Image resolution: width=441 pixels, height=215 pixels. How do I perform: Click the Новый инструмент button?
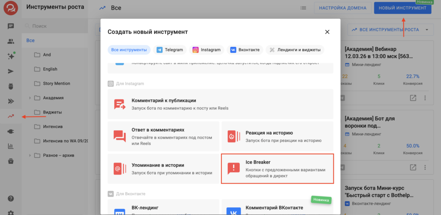[x=402, y=8]
